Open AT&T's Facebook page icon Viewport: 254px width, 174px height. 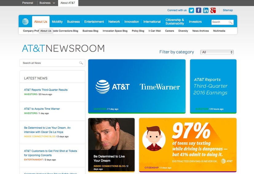point(198,10)
